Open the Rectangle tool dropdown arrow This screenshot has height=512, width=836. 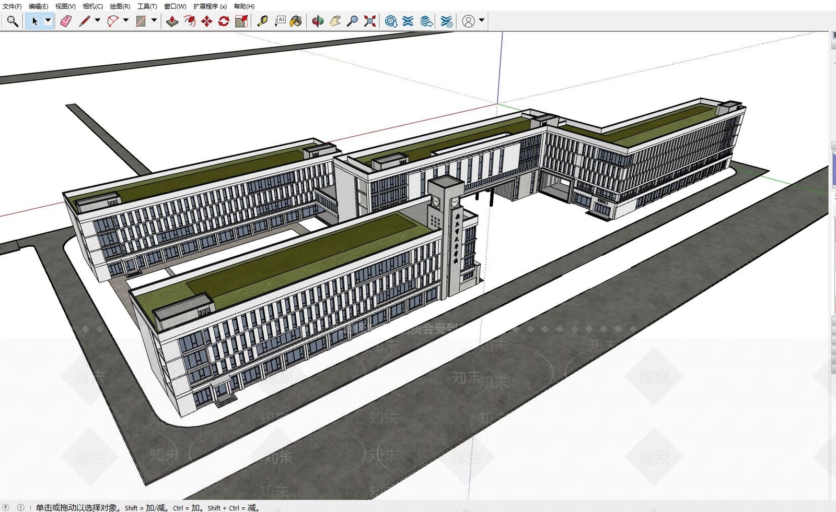[x=154, y=21]
